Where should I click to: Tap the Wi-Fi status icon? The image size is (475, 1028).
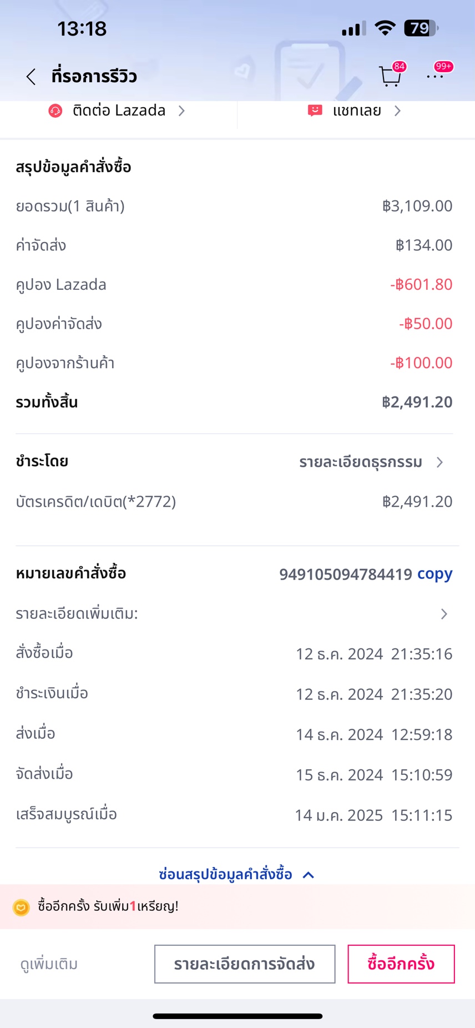[385, 28]
